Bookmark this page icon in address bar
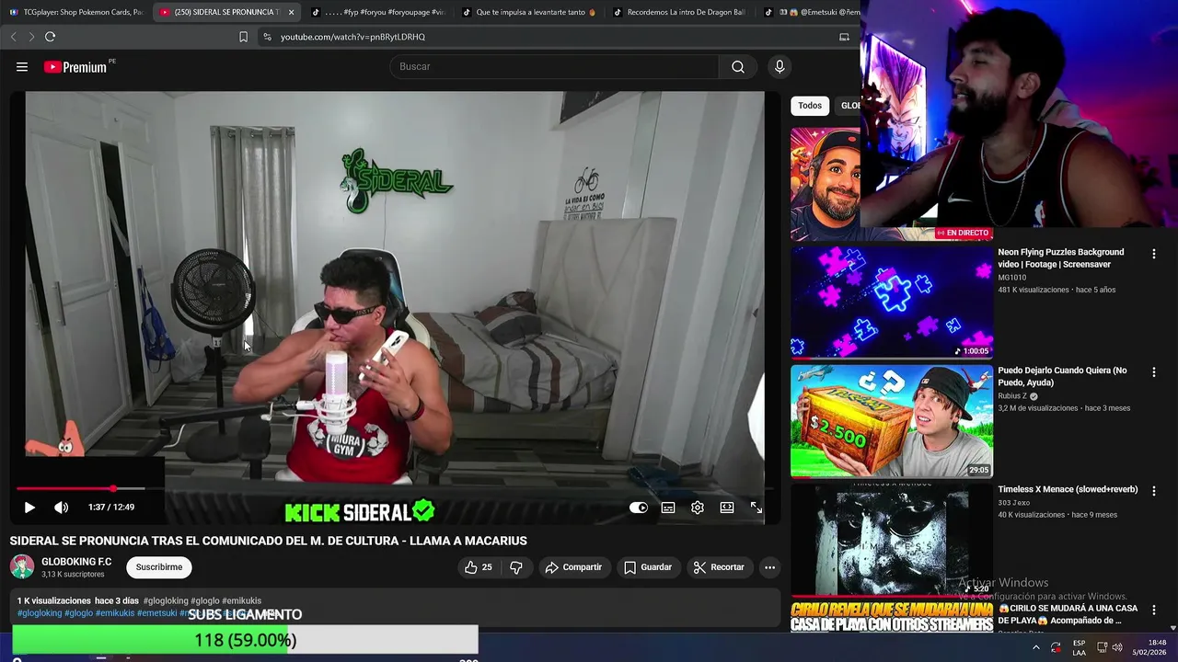 coord(243,37)
